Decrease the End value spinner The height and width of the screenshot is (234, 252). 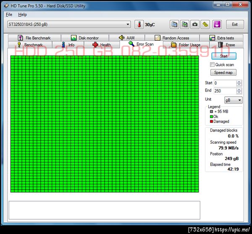coord(239,92)
